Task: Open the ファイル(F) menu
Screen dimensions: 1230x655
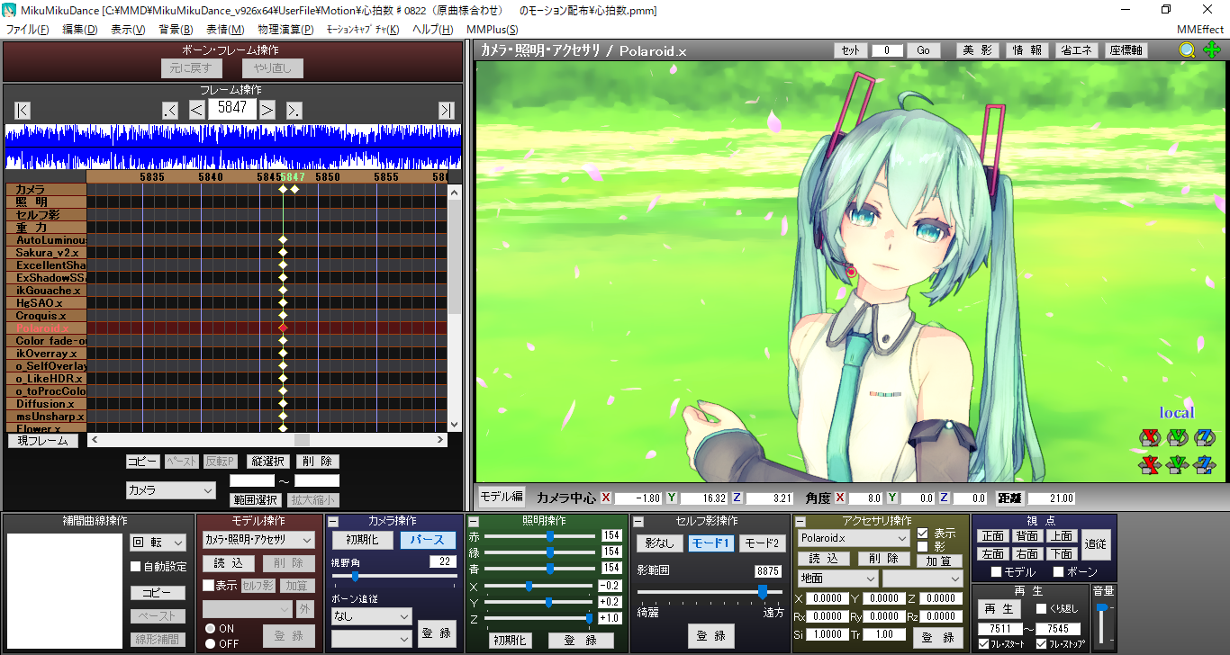Action: tap(28, 30)
